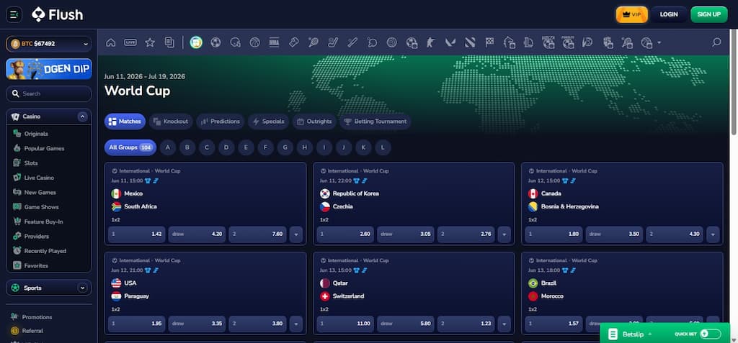Select the League of Legends icon
Viewport: 738px width, 343px height.
click(528, 42)
